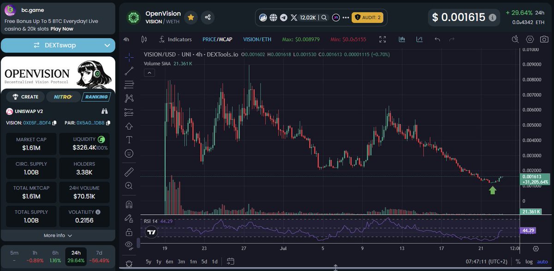Select the pattern drawing tool
The image size is (554, 271).
(x=129, y=98)
